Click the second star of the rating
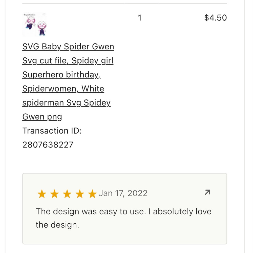 pos(54,194)
